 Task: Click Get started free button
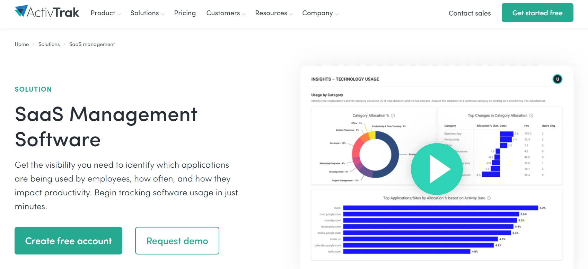[x=537, y=13]
